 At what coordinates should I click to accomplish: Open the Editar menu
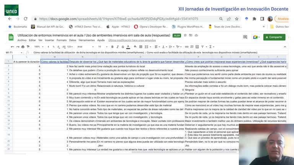click(x=32, y=40)
